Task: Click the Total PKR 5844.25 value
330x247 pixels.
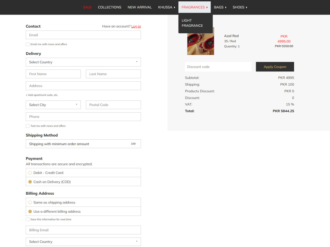Action: (283, 111)
